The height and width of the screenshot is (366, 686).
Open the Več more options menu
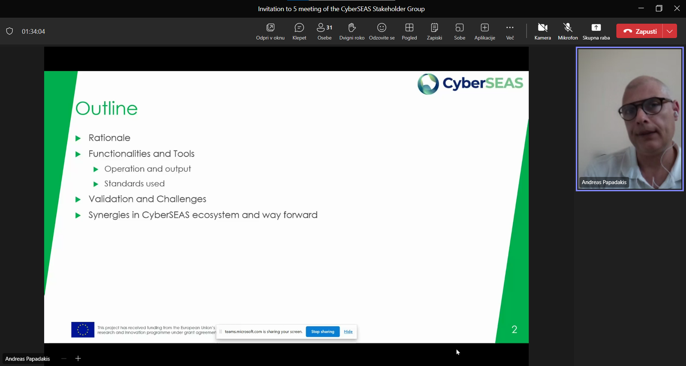tap(510, 31)
